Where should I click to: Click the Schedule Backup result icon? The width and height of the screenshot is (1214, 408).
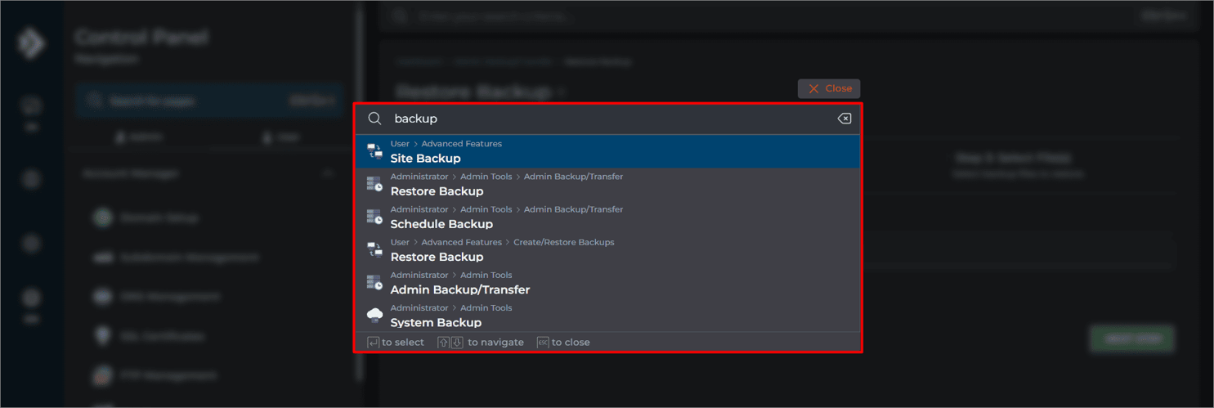pos(375,217)
